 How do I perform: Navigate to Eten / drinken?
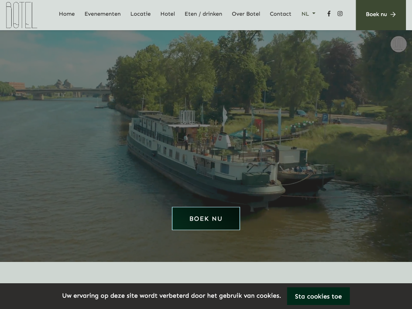pyautogui.click(x=203, y=14)
